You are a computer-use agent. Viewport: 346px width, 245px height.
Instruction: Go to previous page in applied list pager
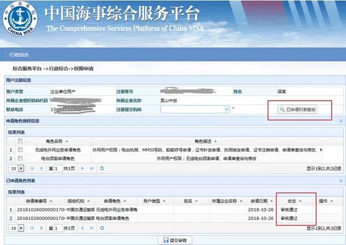point(41,228)
